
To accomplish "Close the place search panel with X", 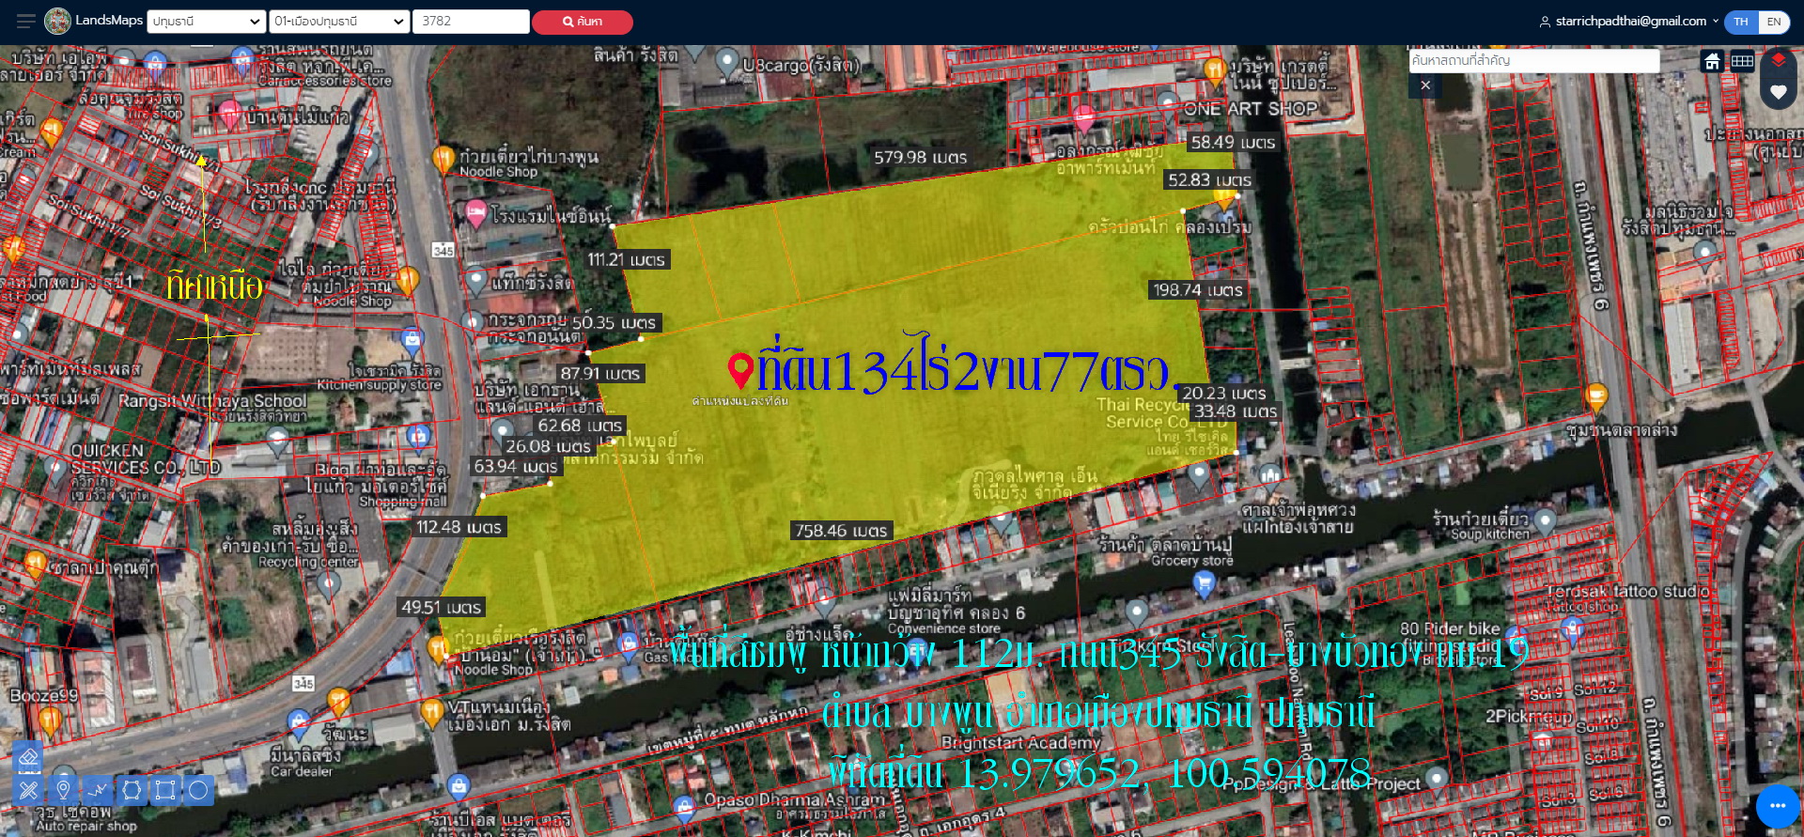I will click(x=1425, y=85).
